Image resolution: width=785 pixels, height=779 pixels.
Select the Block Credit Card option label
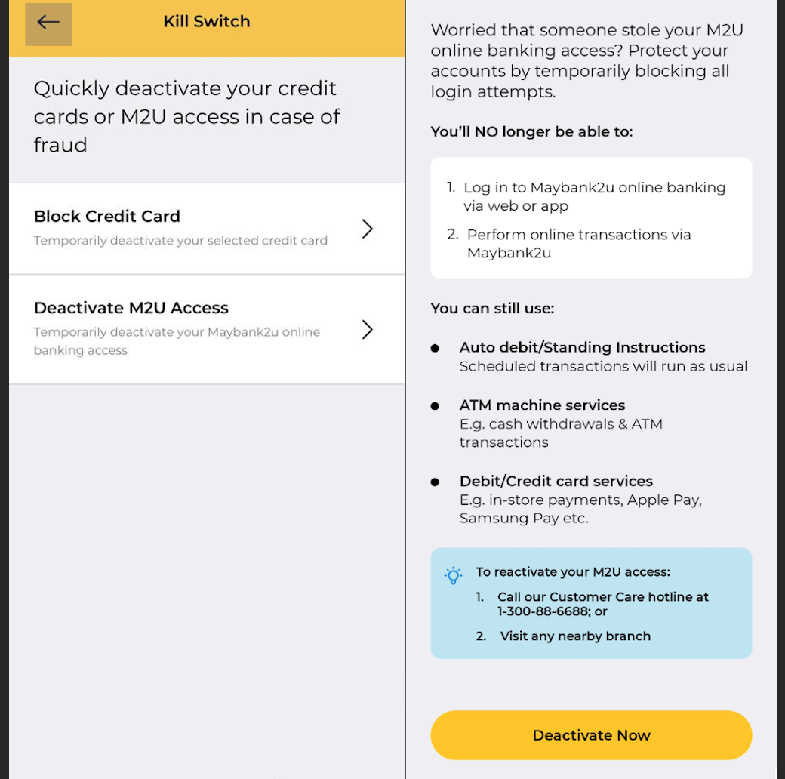(x=107, y=217)
